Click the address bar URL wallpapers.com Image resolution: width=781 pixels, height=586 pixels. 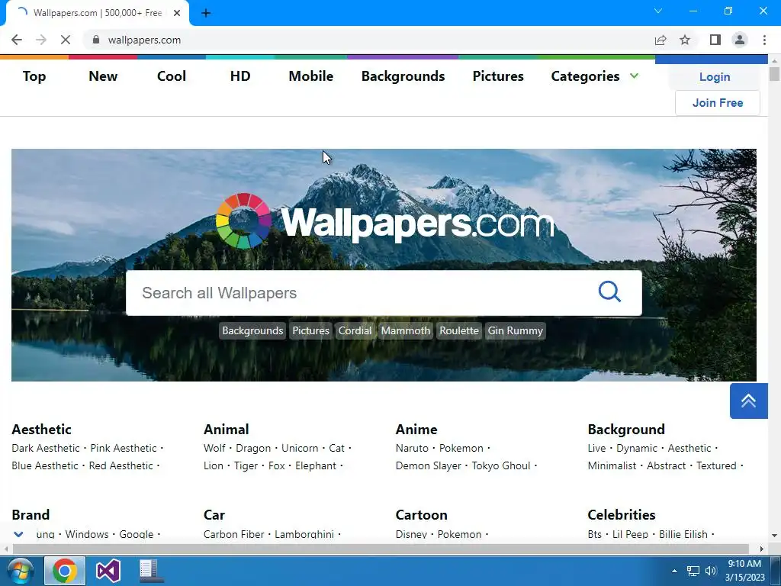tap(144, 40)
